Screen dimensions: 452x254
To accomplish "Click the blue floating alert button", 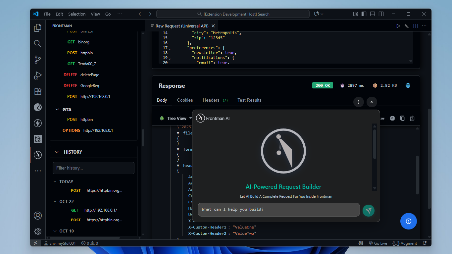I will tap(408, 221).
